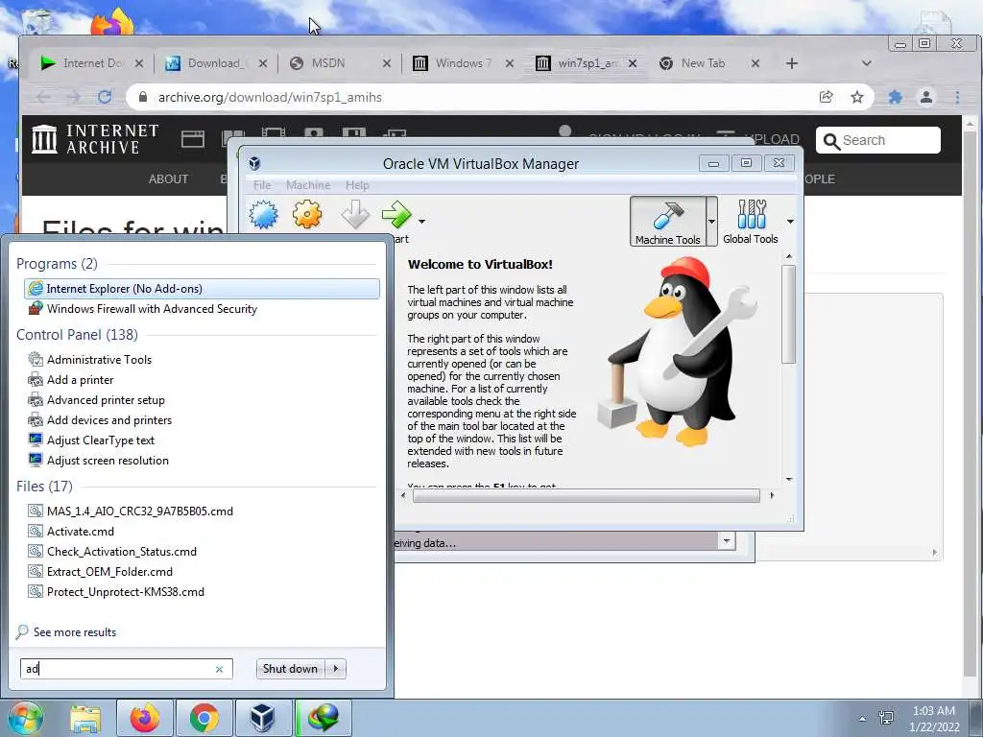Launch Internet Explorer (No Add-ons) result

202,288
